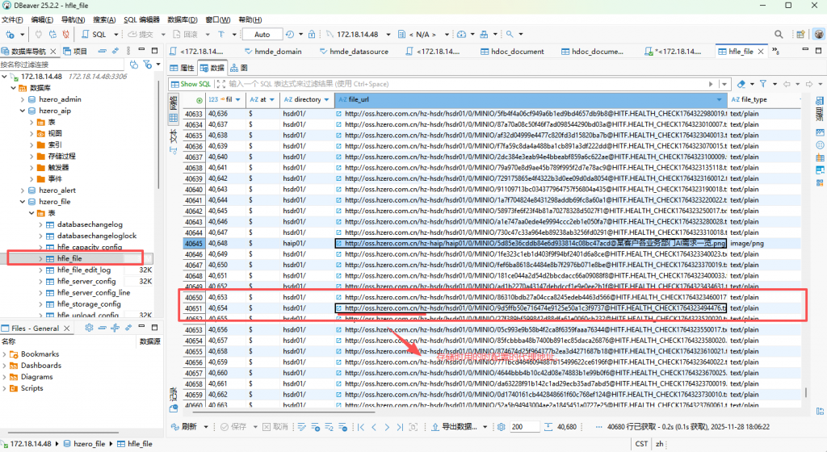Click the search magnifier icon in main toolbar

510,35
